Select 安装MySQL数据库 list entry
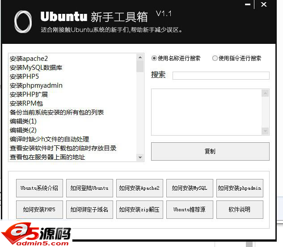Screen dimensions: 283x247 72,68
